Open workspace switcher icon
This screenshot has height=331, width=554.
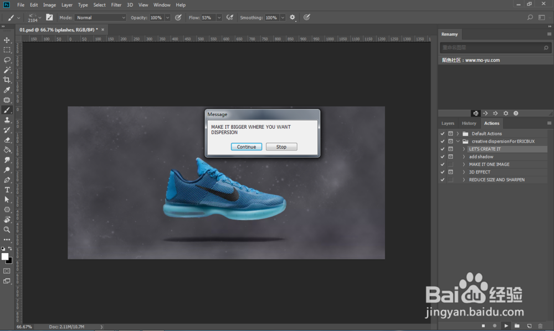542,17
